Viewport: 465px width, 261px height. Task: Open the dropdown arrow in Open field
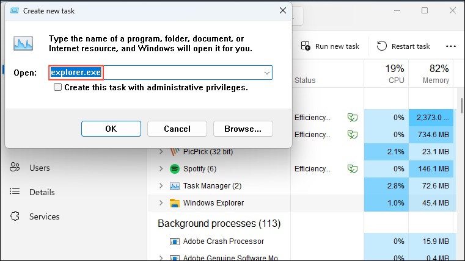pyautogui.click(x=266, y=73)
